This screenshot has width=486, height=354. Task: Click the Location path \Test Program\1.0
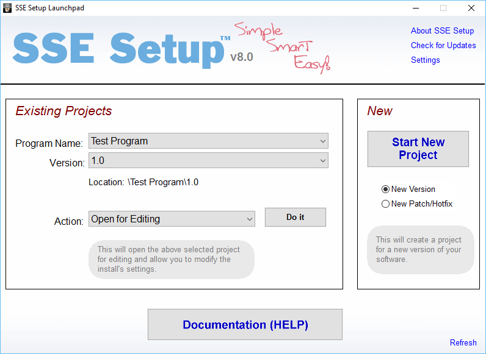coord(163,182)
